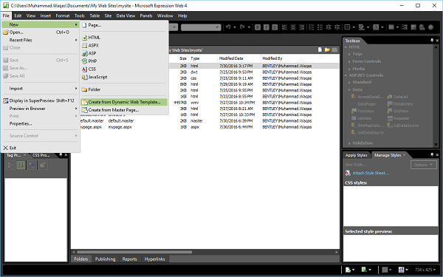Toggle alphabetical sort in Tag Properties
The image size is (443, 277).
click(x=21, y=165)
